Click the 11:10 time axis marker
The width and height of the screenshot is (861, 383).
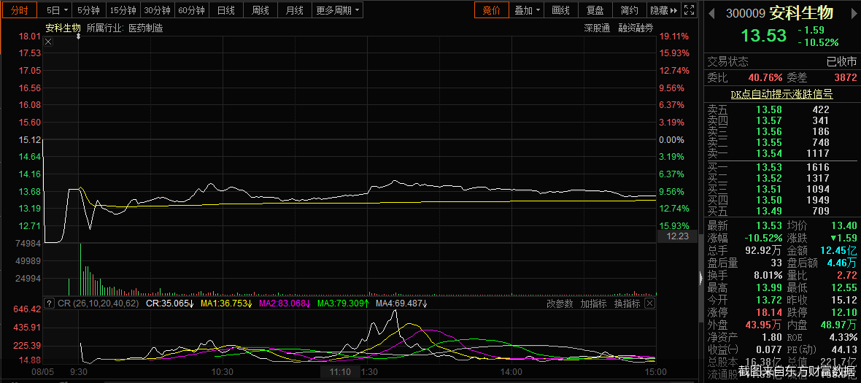[340, 372]
